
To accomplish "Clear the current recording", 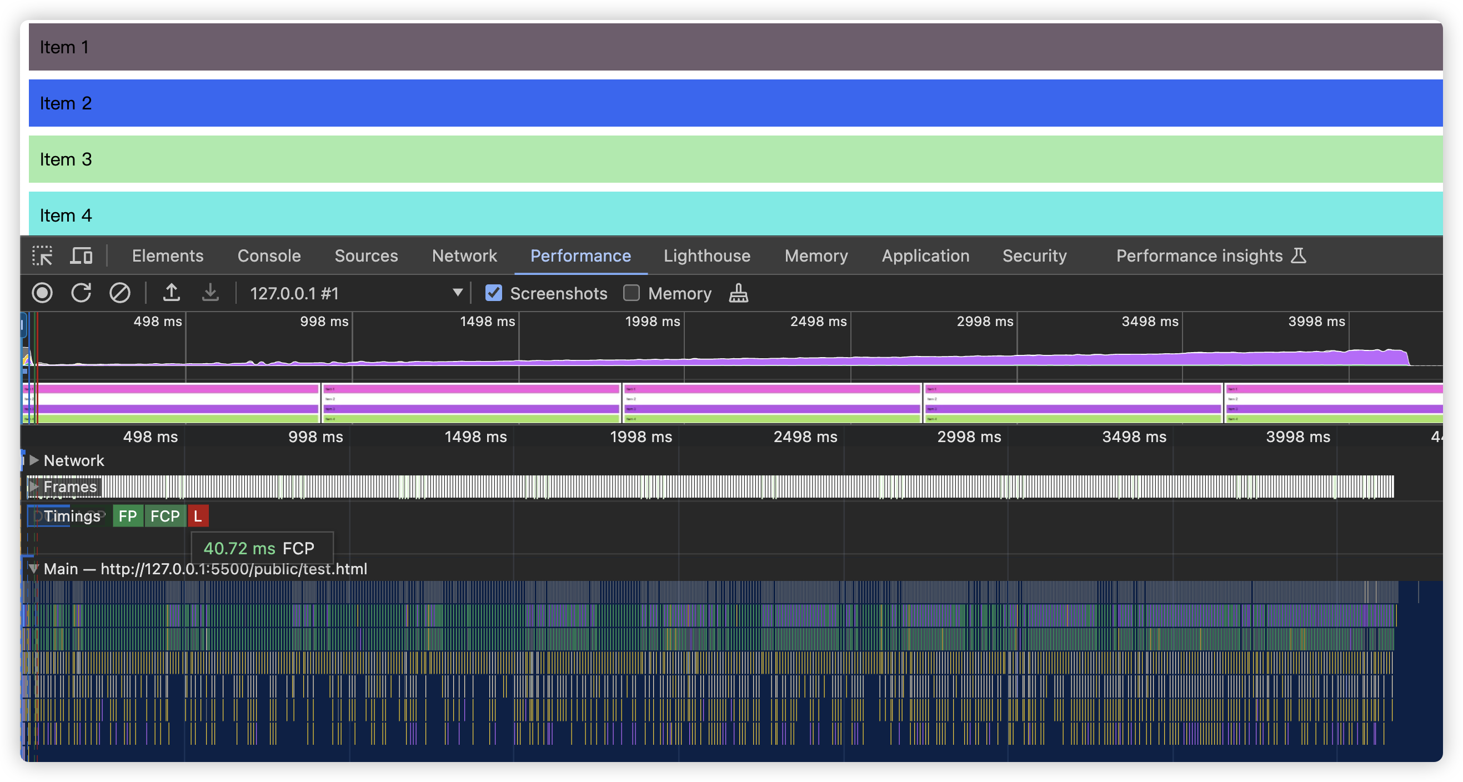I will pos(119,293).
